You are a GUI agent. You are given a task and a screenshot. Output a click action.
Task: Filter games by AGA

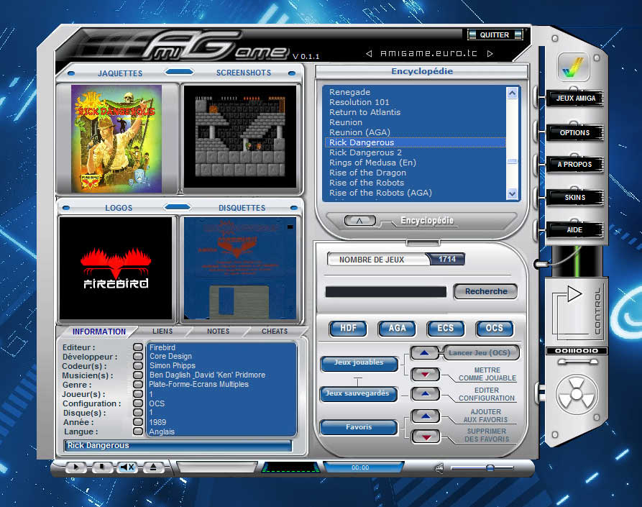[x=397, y=329]
